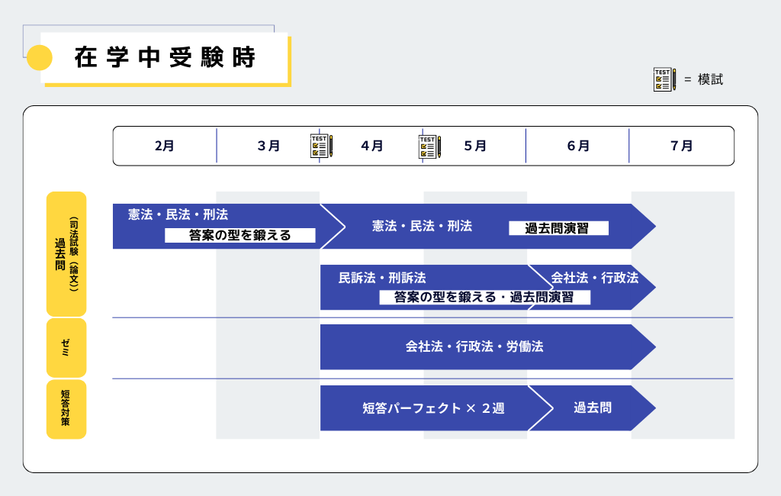Image resolution: width=781 pixels, height=496 pixels.
Task: Click the 答案の型を鍛える・過去問演習 white label
Action: (x=484, y=298)
